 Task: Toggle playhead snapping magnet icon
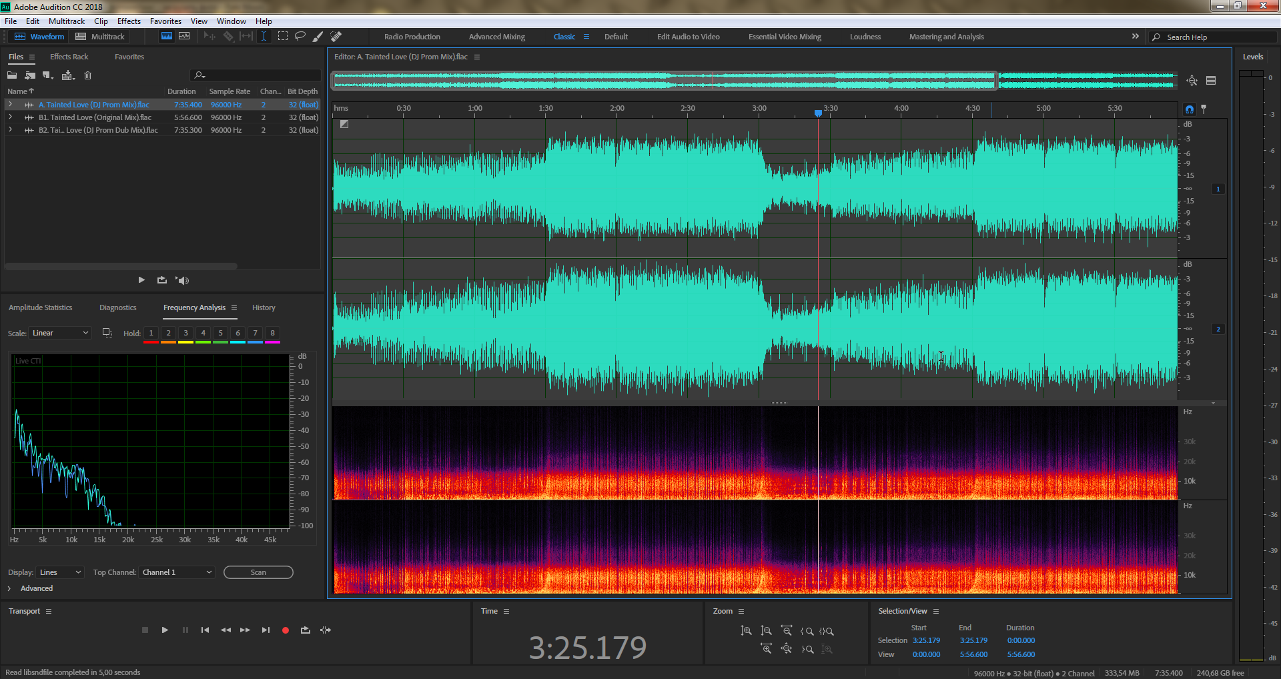click(1190, 109)
